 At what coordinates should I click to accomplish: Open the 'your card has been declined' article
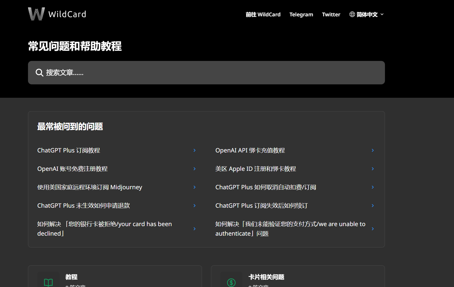[104, 229]
